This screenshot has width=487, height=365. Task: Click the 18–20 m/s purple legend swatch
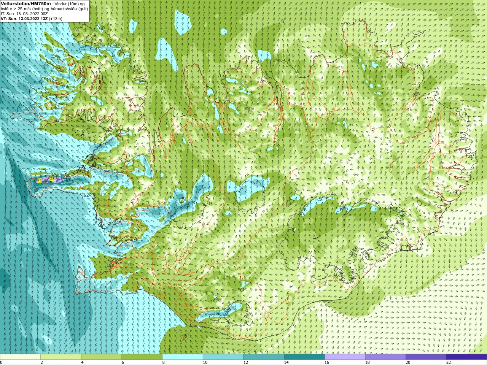[385, 357]
